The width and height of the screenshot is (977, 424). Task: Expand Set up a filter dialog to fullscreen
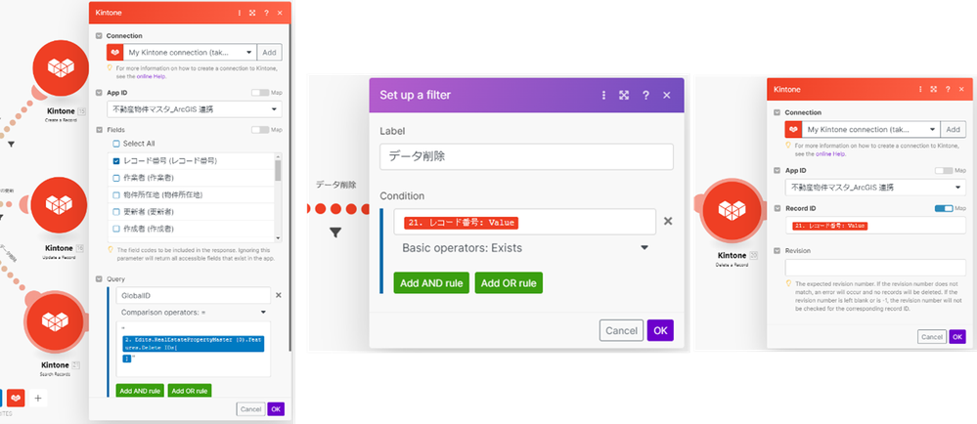(624, 96)
